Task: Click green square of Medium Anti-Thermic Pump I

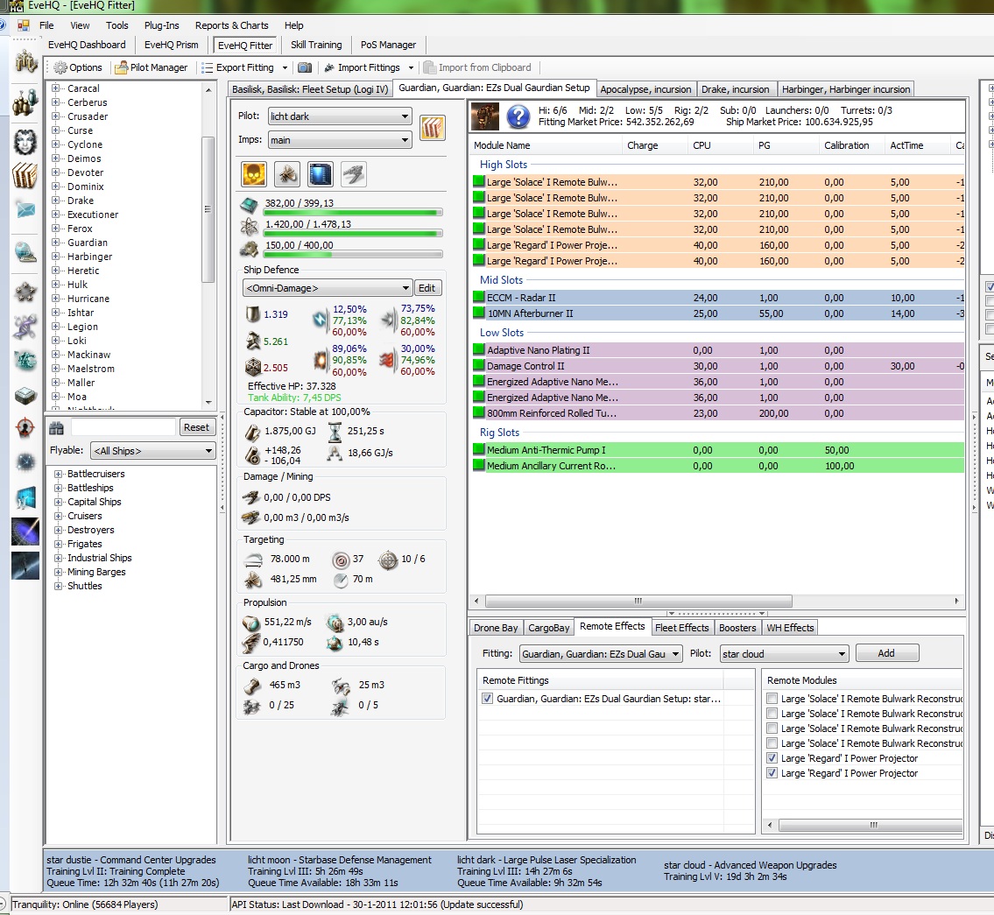Action: [x=479, y=450]
